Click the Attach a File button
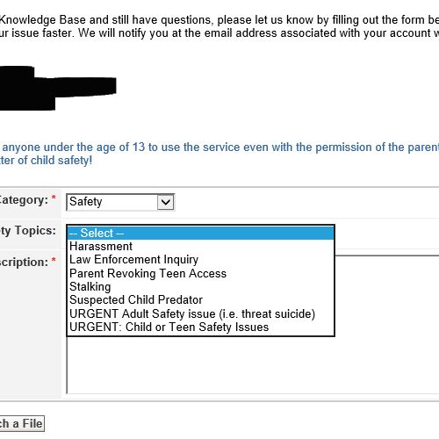The width and height of the screenshot is (439, 439). pyautogui.click(x=21, y=423)
